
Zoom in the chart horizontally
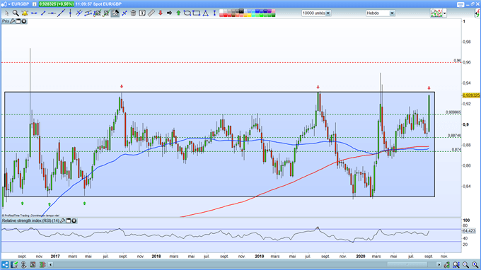point(475,264)
